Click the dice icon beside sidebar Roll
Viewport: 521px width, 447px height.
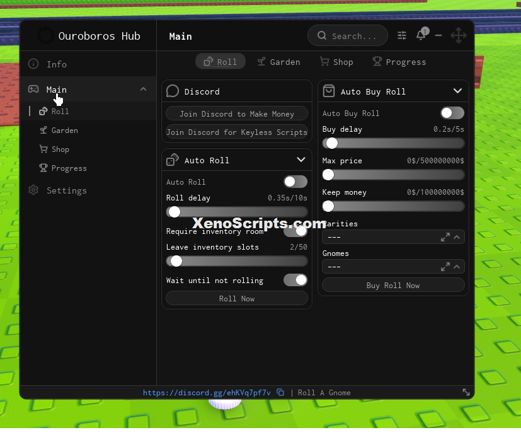43,111
